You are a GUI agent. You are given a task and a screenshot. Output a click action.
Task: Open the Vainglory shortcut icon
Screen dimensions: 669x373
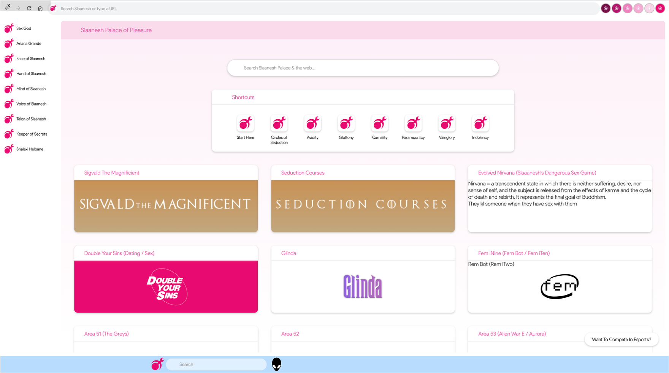[447, 123]
